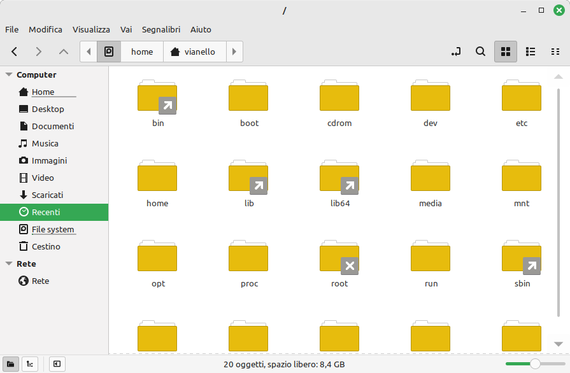Jump to vianello folder in path bar
The width and height of the screenshot is (570, 373).
pyautogui.click(x=195, y=52)
